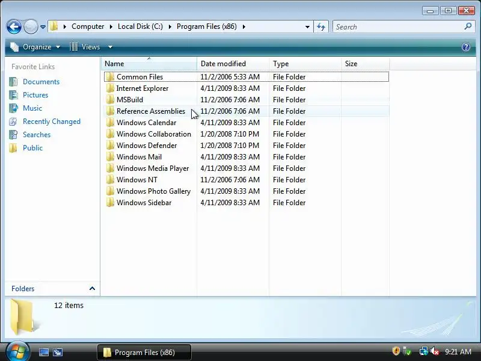Viewport: 481px width, 361px height.
Task: Select the Windows Calendar folder icon
Action: tap(110, 123)
